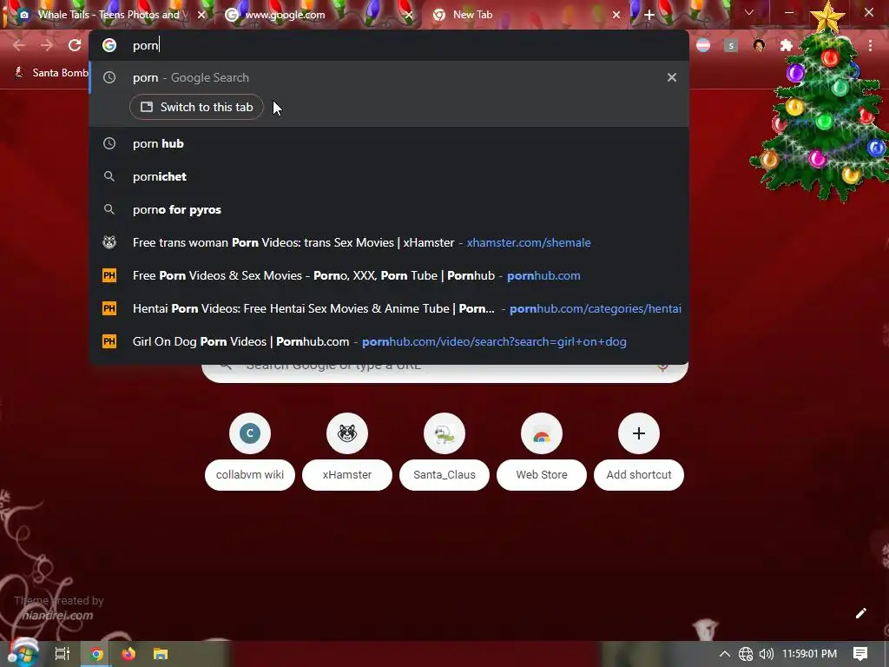The width and height of the screenshot is (889, 667).
Task: Open the Extensions puzzle-piece menu
Action: coord(786,45)
